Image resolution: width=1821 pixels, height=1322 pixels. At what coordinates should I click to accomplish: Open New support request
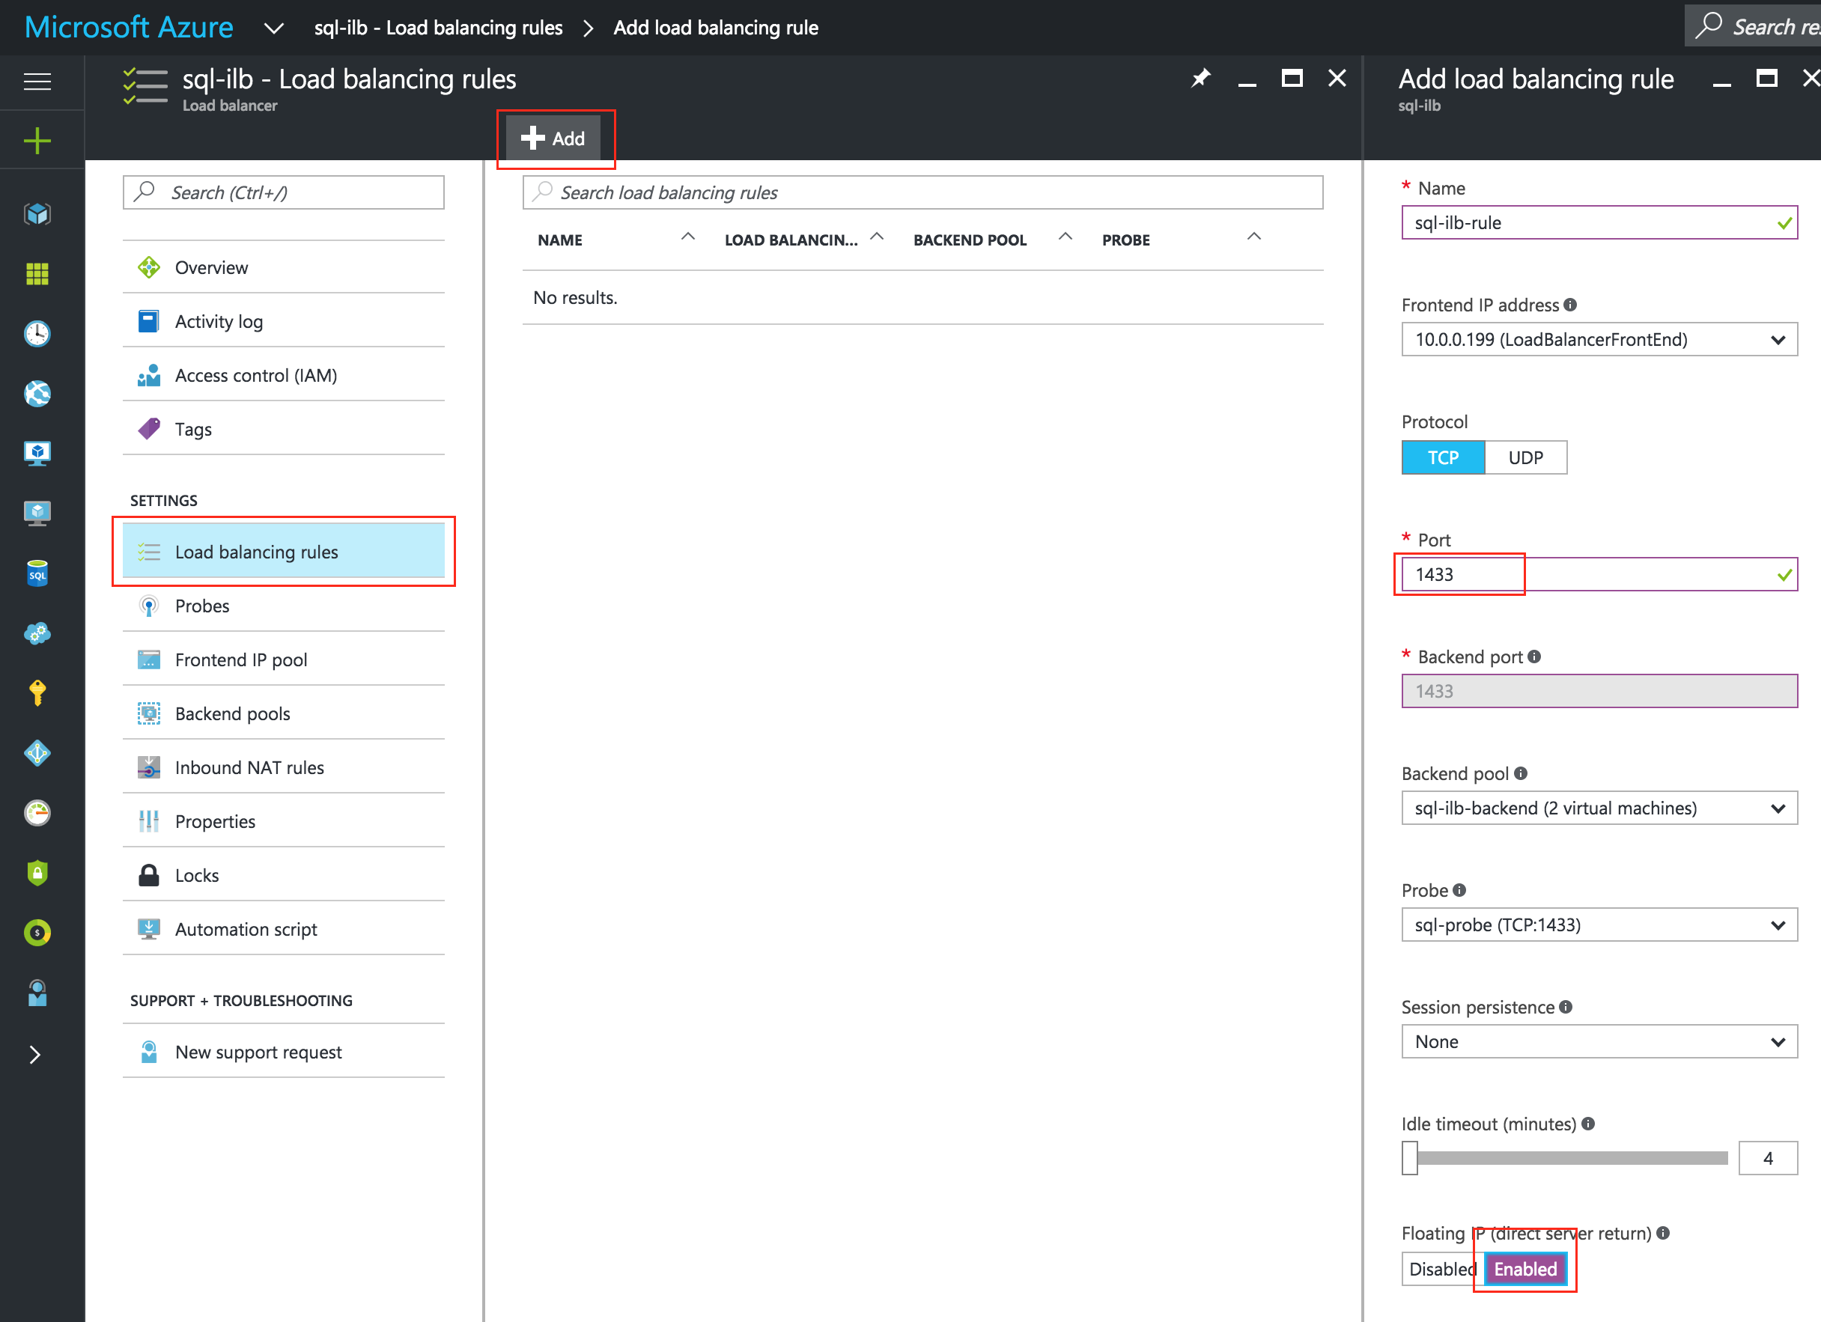pos(284,1052)
